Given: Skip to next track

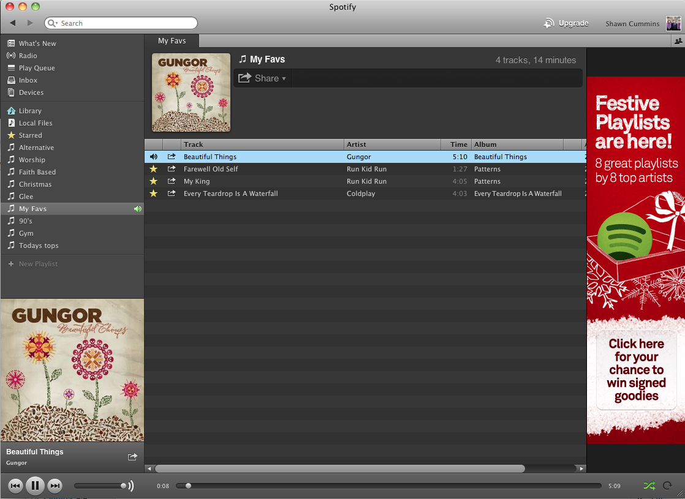Looking at the screenshot, I should 55,486.
